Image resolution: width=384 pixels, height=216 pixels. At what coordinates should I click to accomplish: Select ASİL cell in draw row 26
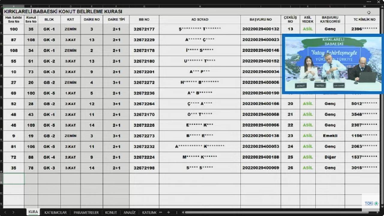click(x=307, y=168)
